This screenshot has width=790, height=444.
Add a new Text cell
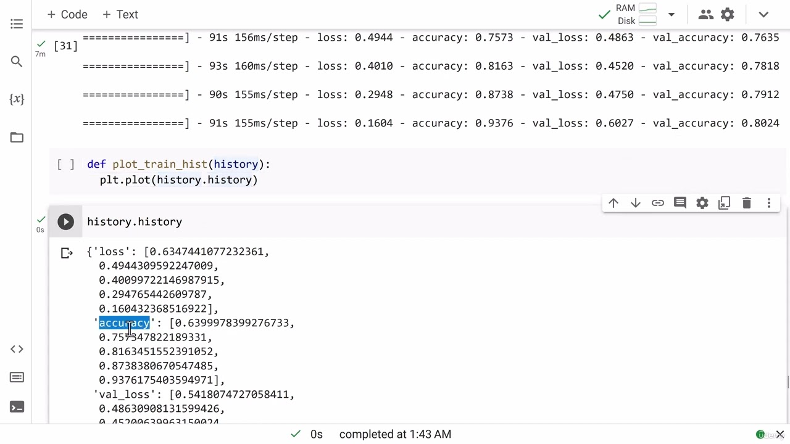click(x=120, y=14)
